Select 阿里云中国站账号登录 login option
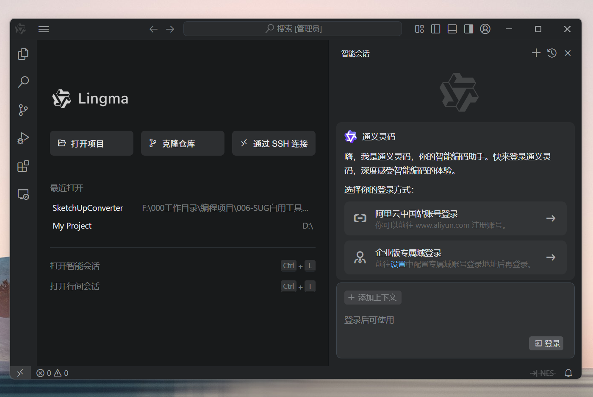Screen dimensions: 593x397 [455, 218]
